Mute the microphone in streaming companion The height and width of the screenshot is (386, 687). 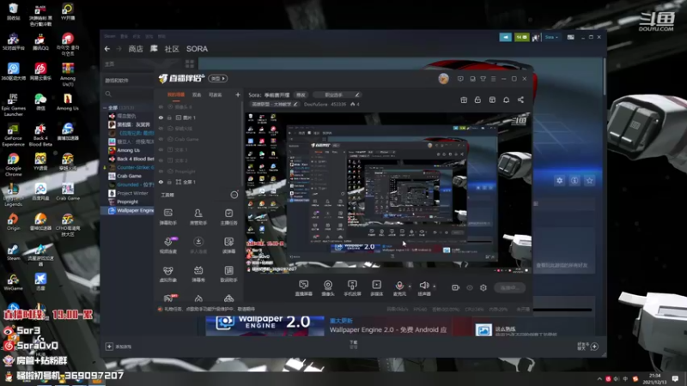(x=399, y=287)
